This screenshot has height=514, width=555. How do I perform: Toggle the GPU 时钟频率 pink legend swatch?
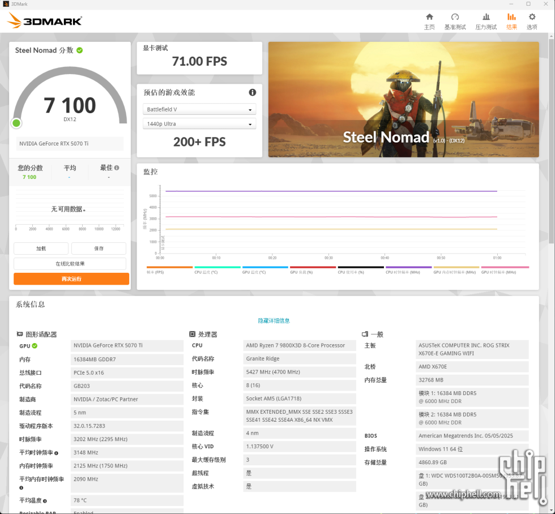pos(505,267)
